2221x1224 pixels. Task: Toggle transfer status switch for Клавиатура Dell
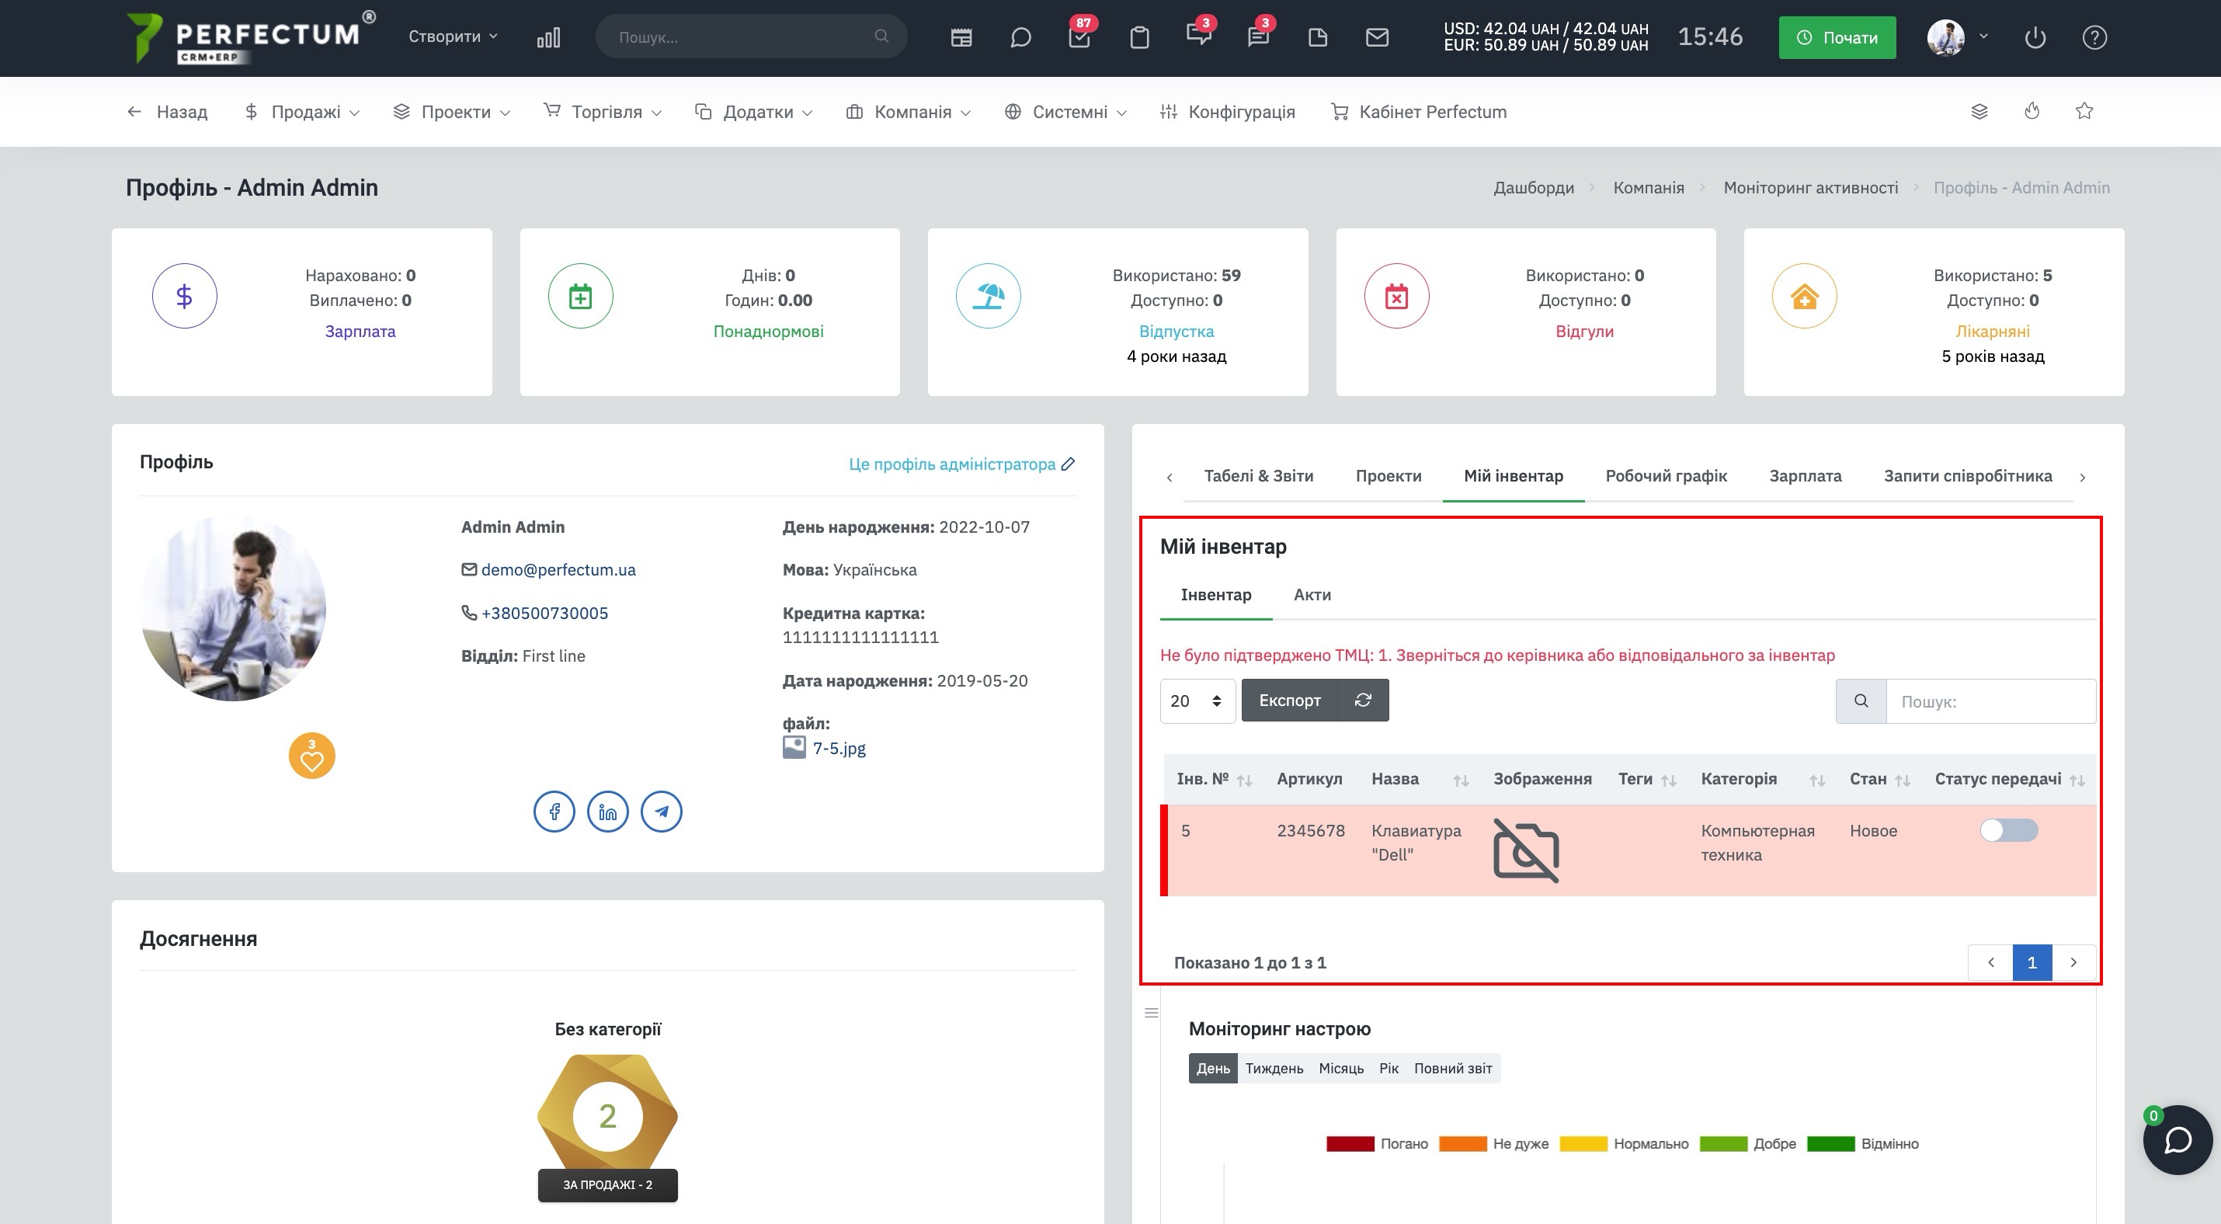[2008, 830]
